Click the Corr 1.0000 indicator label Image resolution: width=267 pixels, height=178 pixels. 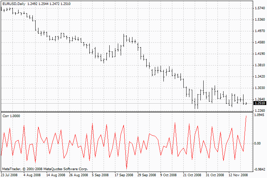coord(10,116)
